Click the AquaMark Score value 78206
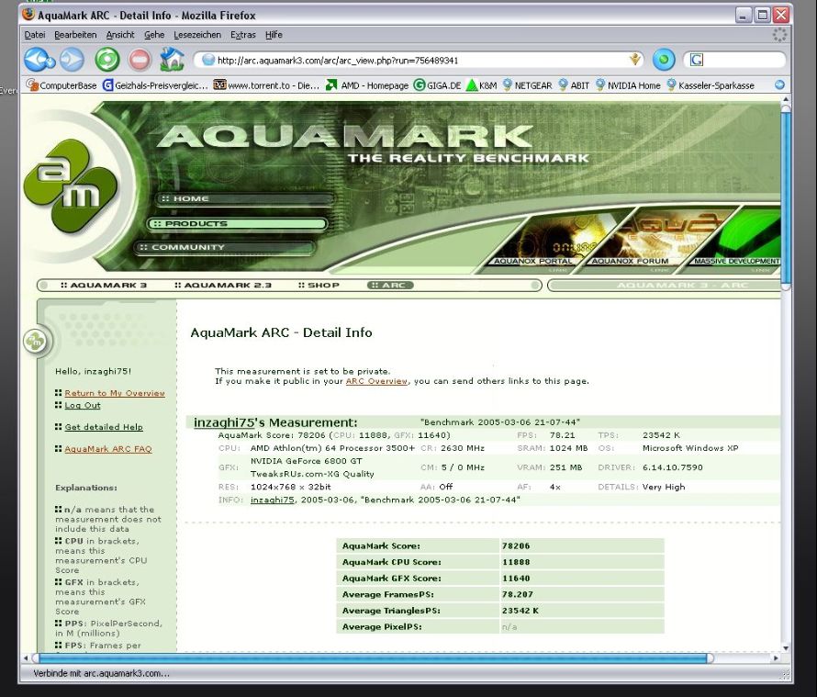This screenshot has width=817, height=697. click(x=516, y=545)
